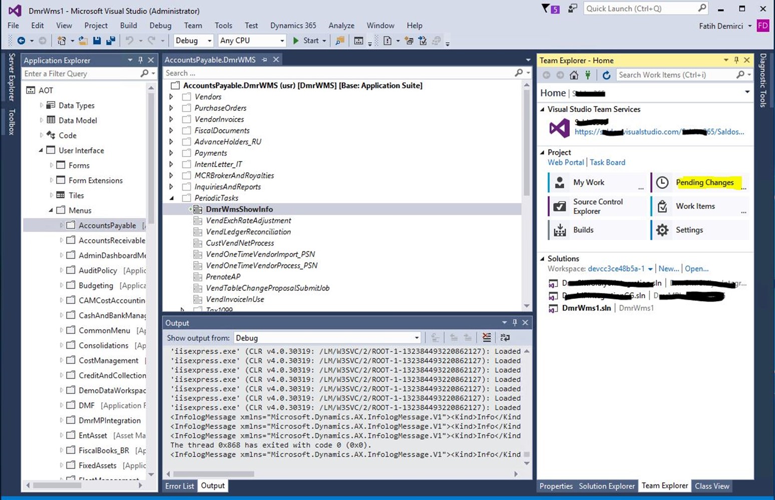Start debugging with the green Start button

pos(305,40)
